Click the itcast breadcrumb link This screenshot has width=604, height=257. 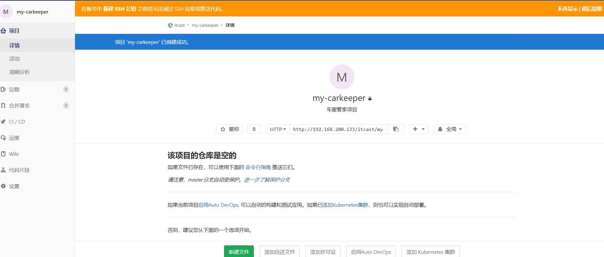(x=179, y=25)
